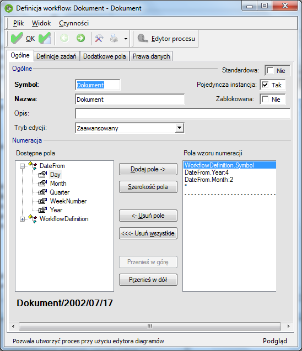
Task: Toggle the Pojedyncza instancja checkbox
Action: (x=265, y=85)
